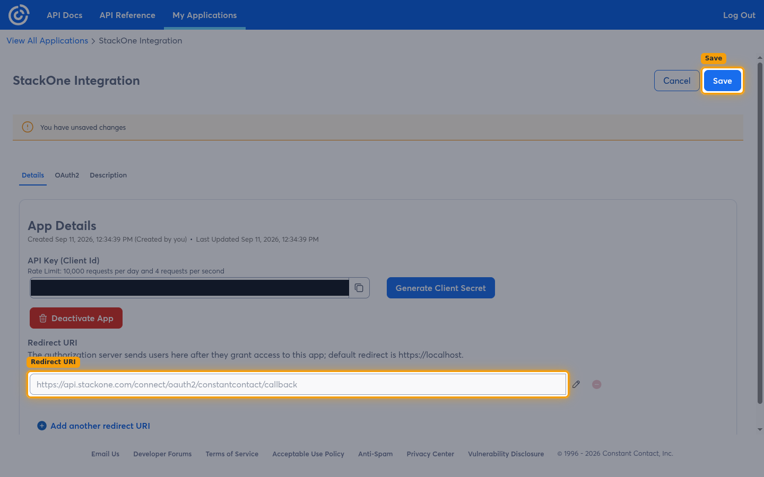This screenshot has height=477, width=764.
Task: Go to View All Applications breadcrumb
Action: [47, 41]
